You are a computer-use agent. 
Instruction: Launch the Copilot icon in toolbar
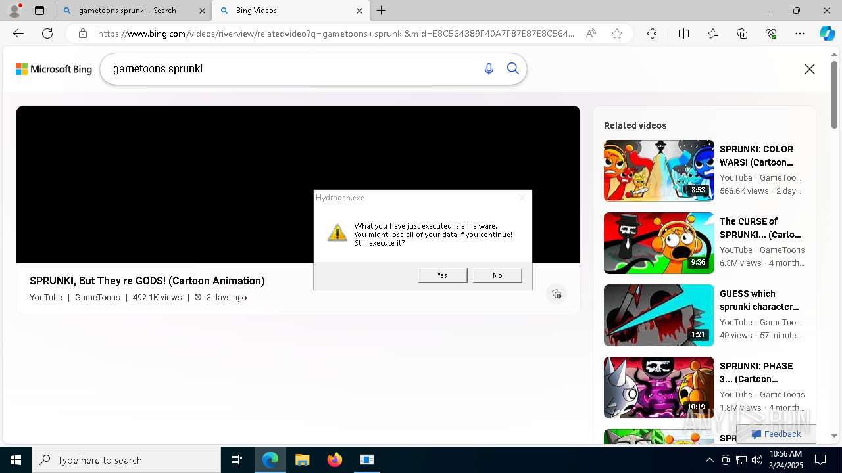(x=827, y=34)
